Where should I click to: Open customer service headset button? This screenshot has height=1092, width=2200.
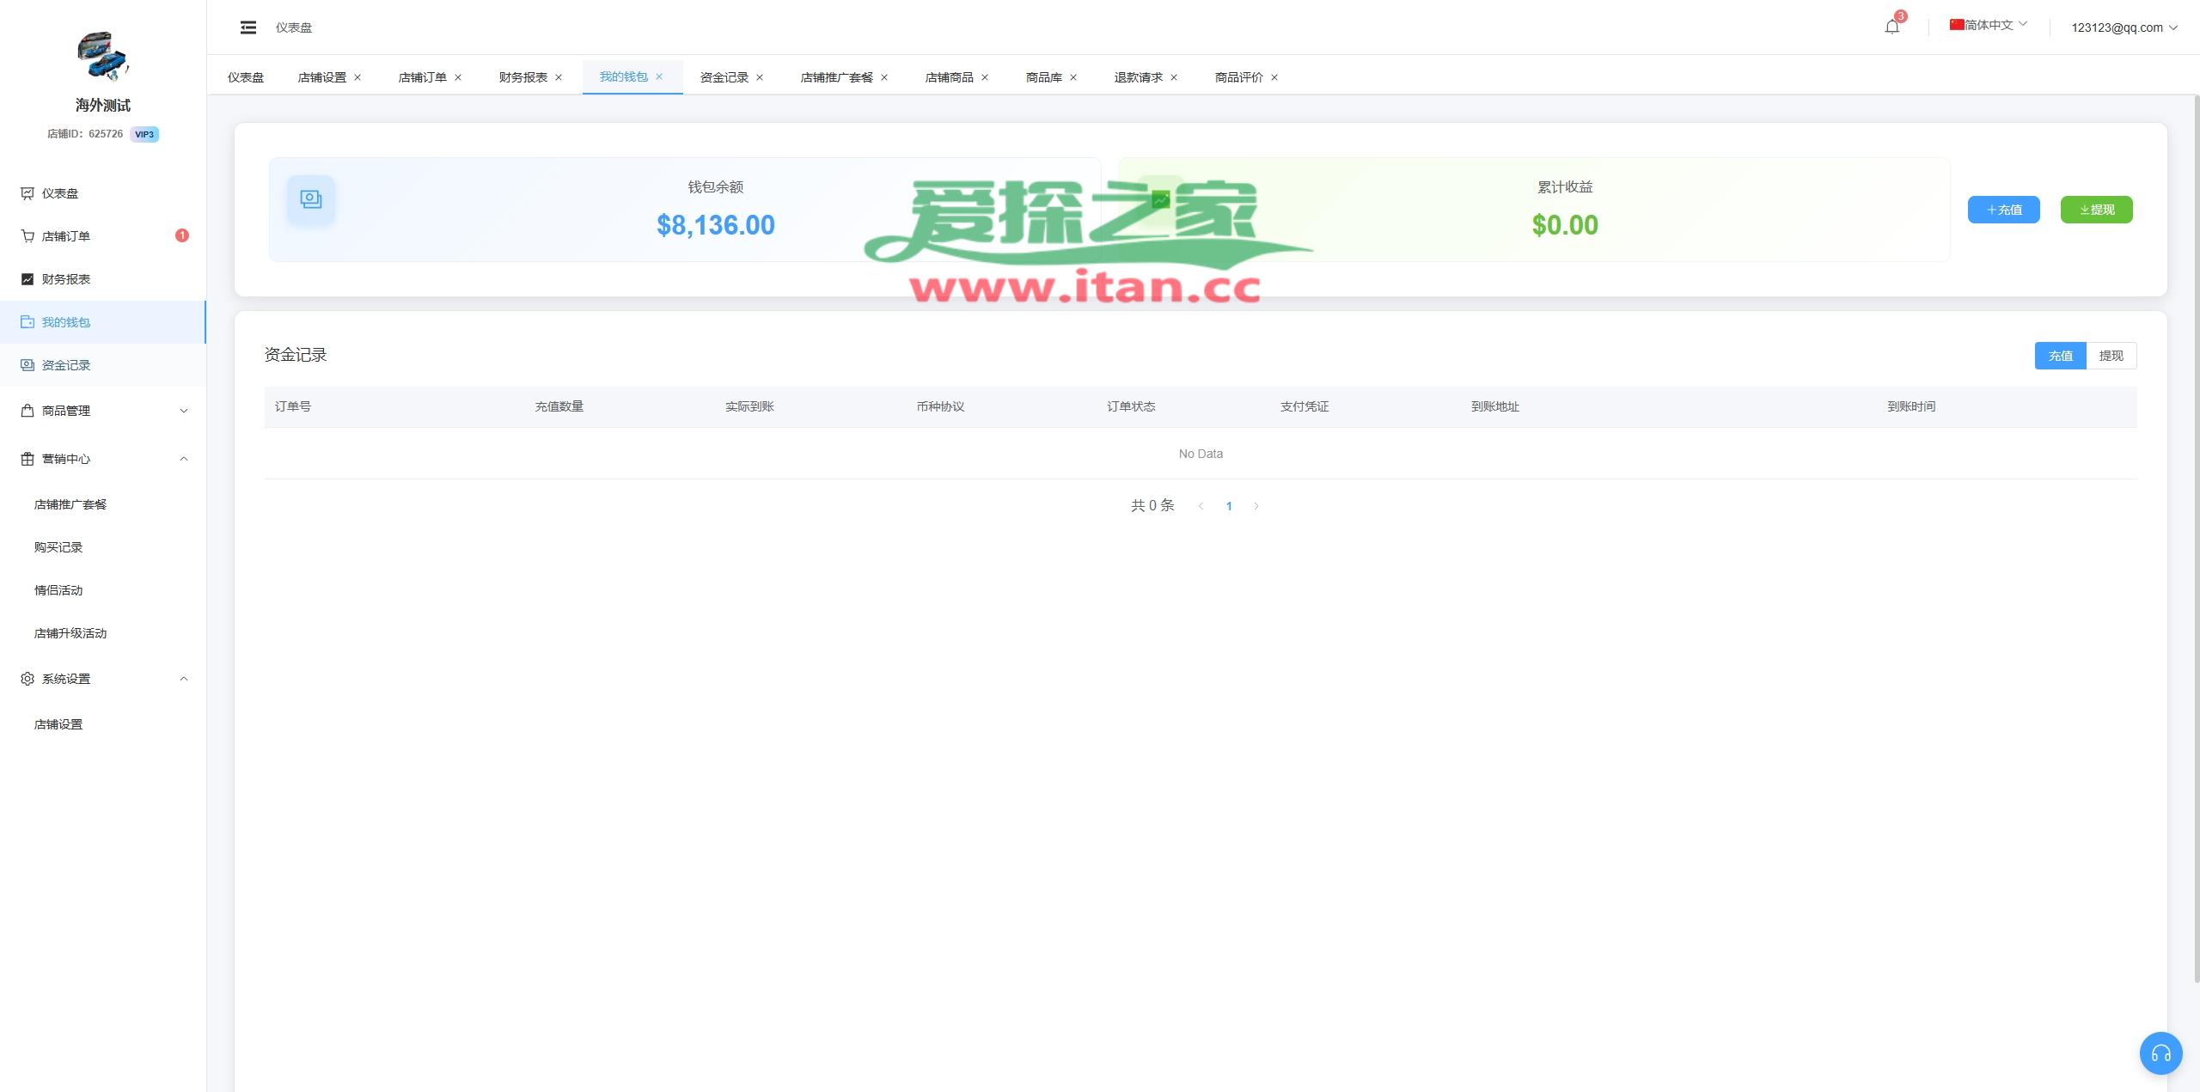click(x=2160, y=1052)
